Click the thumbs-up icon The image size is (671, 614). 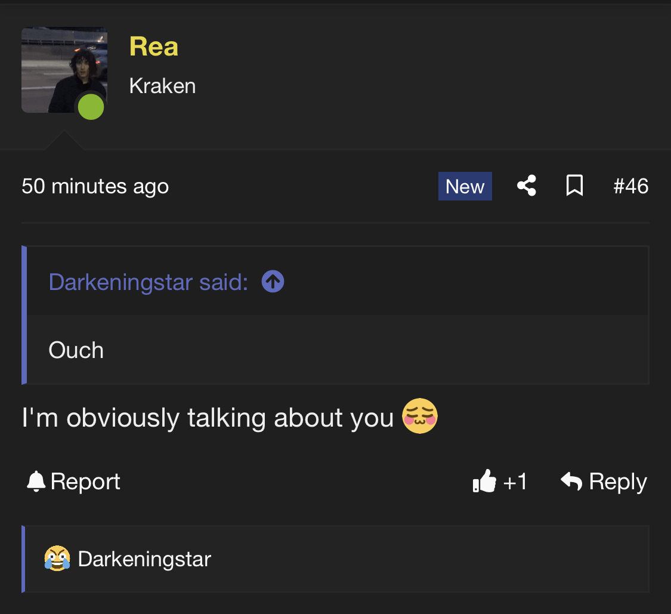484,481
